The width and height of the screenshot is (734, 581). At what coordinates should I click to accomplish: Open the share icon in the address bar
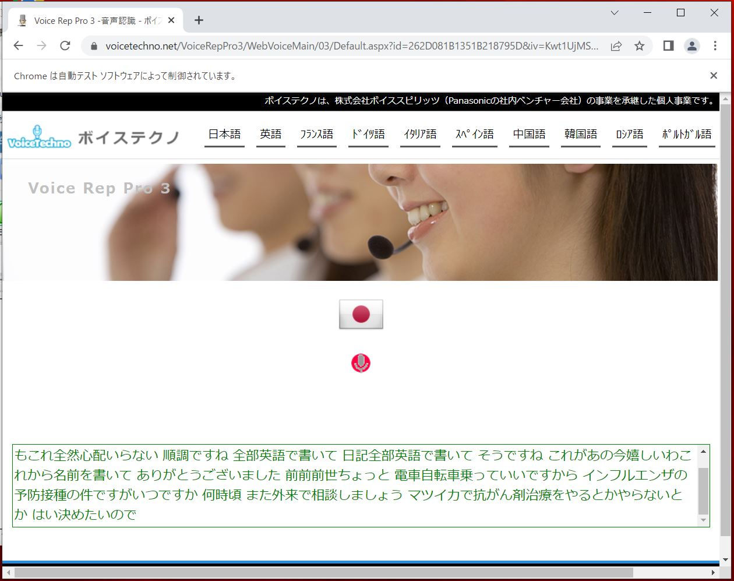616,45
